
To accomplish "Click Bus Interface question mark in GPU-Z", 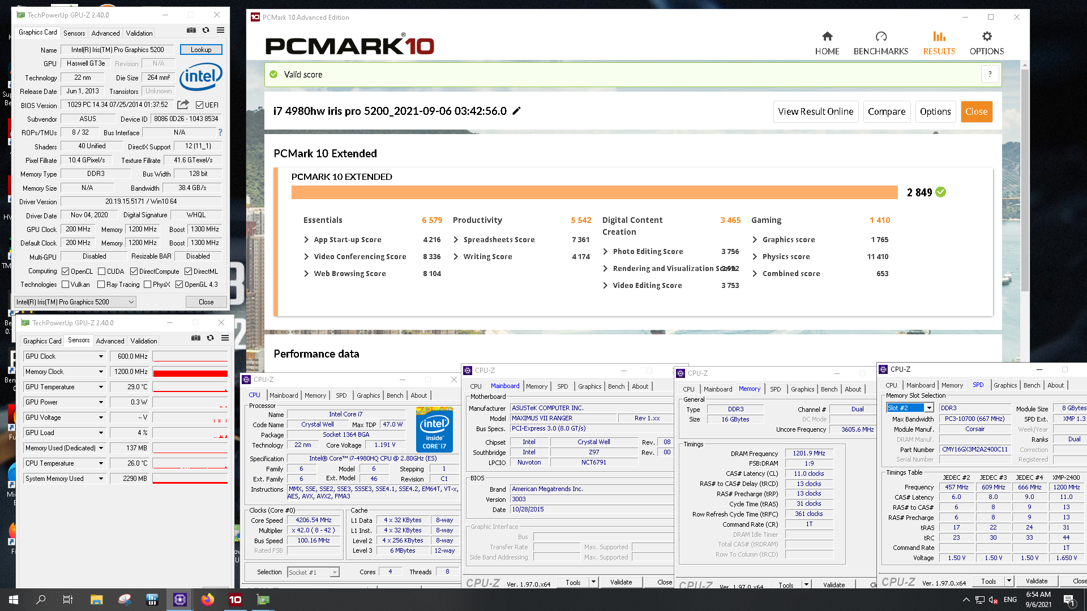I will click(220, 132).
